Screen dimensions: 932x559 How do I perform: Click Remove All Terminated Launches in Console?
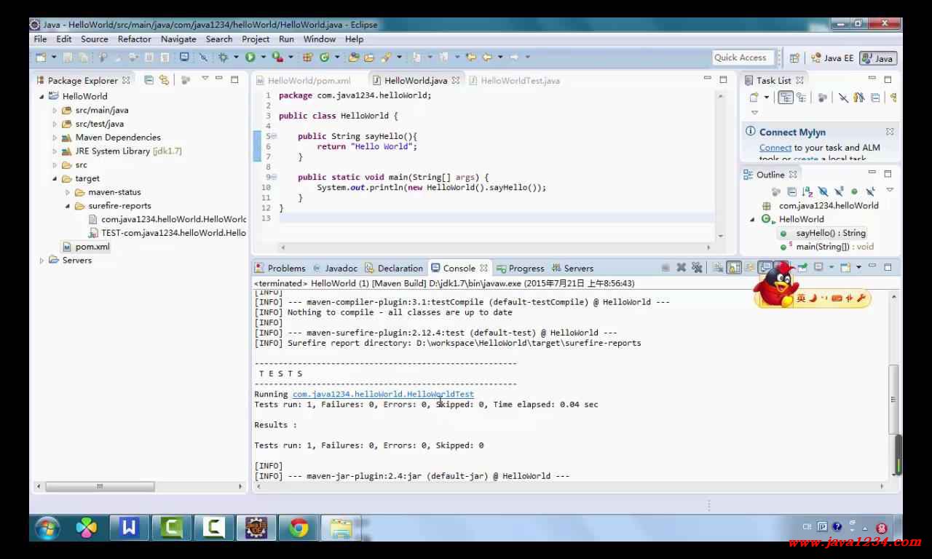pyautogui.click(x=697, y=268)
